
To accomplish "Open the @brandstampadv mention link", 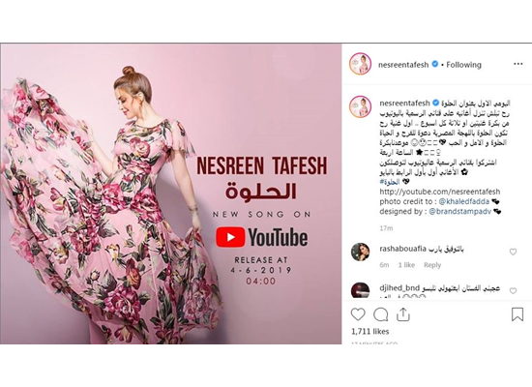I will (x=459, y=212).
